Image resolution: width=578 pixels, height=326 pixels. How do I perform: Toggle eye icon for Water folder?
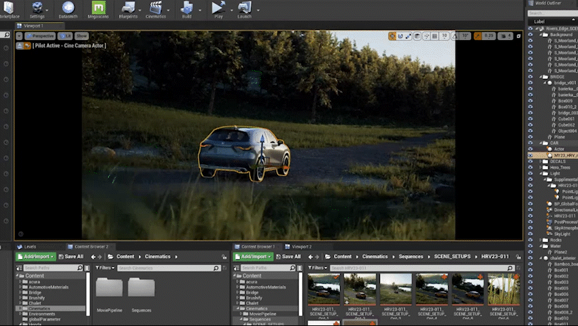click(531, 246)
